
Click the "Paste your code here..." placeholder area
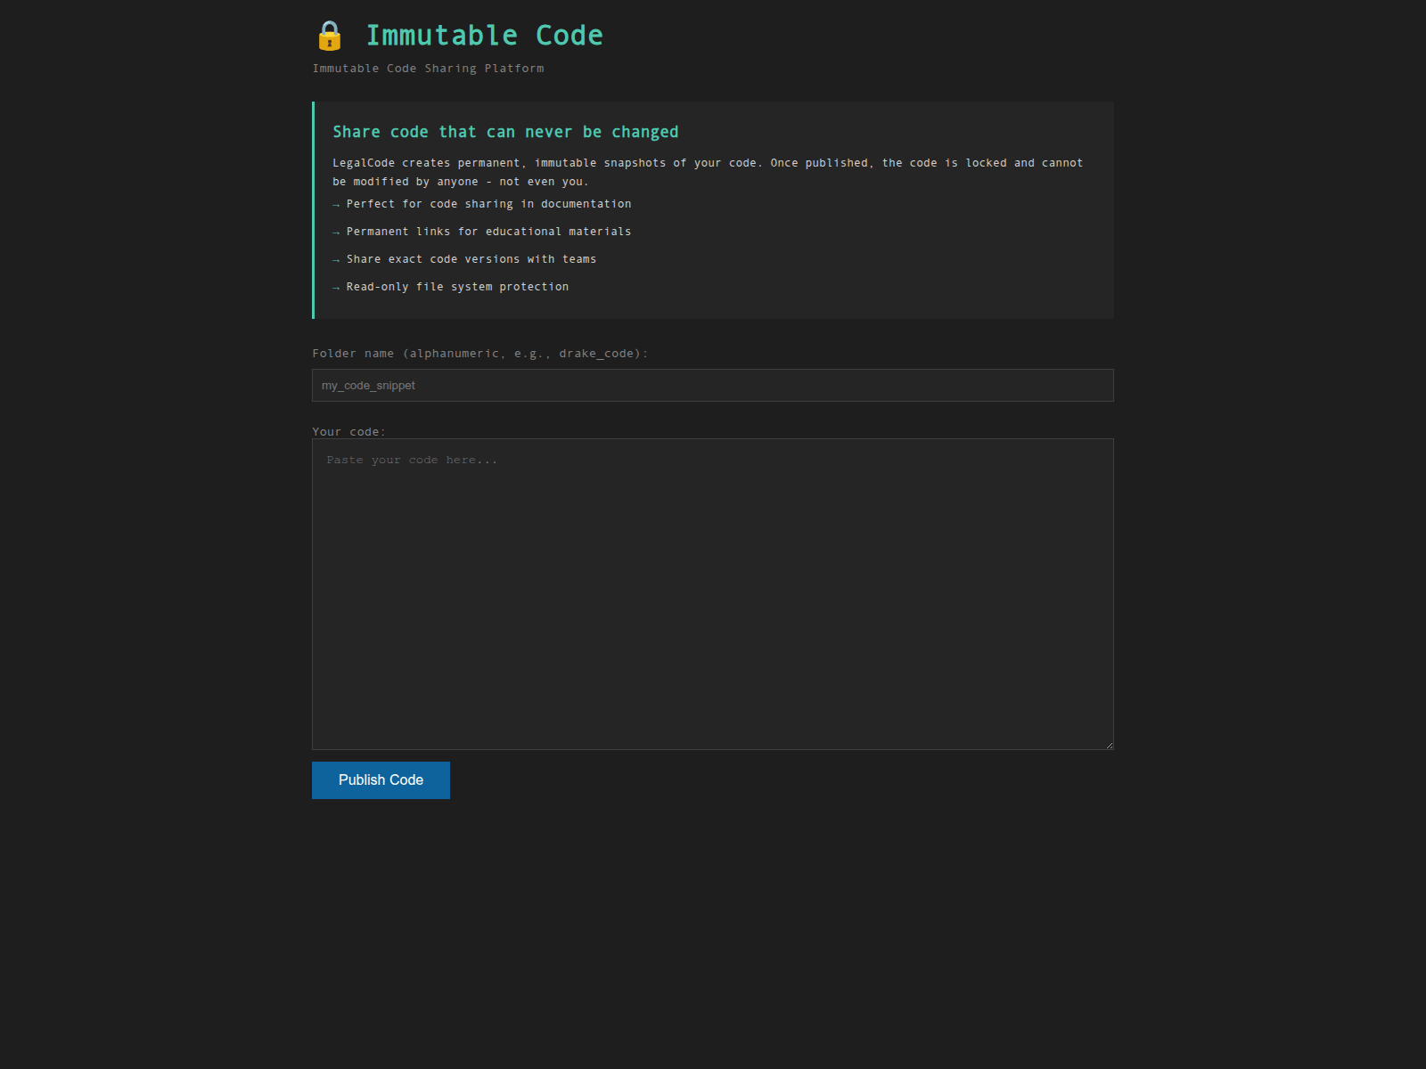pyautogui.click(x=411, y=460)
